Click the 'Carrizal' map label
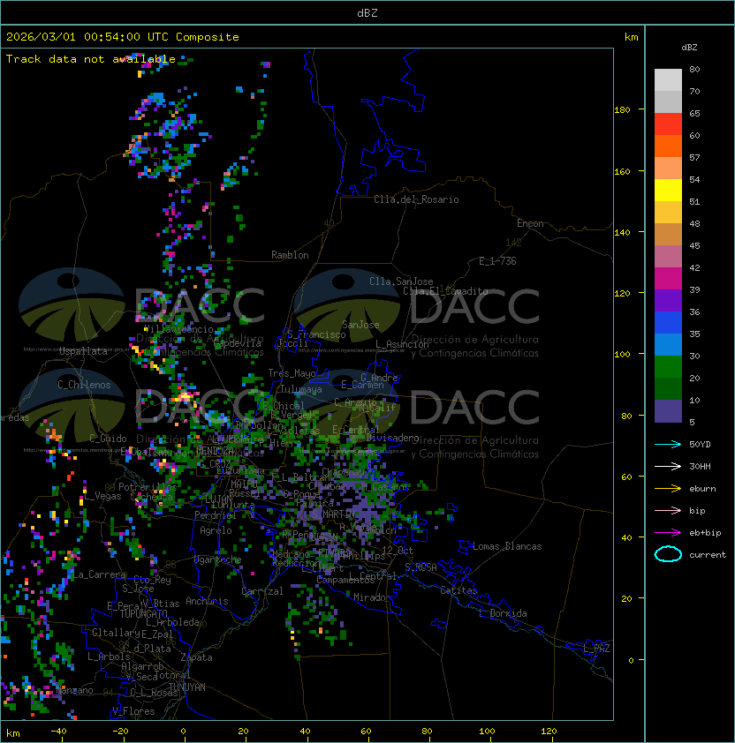Viewport: 735px width, 743px height. [262, 591]
